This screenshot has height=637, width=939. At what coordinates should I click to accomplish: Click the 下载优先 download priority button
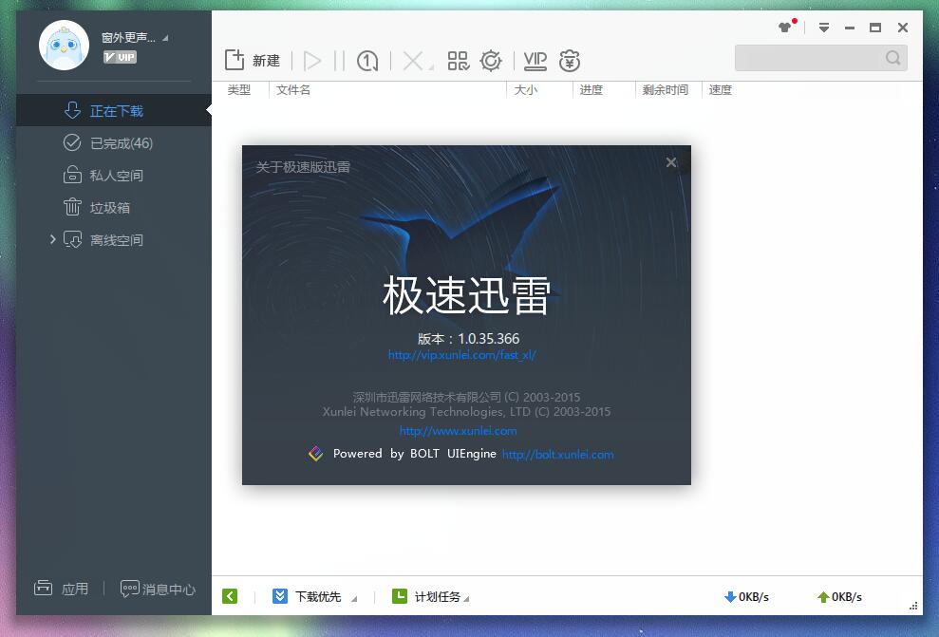click(307, 596)
